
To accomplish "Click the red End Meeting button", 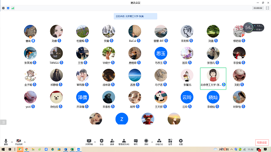I will click(x=262, y=143).
